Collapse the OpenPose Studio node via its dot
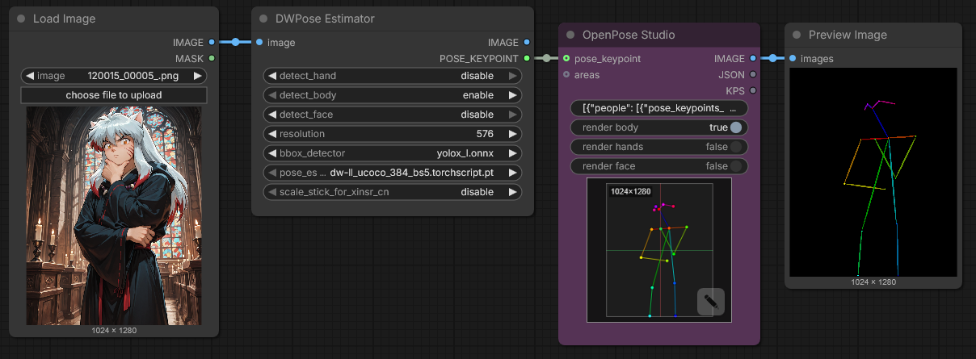This screenshot has height=359, width=976. (570, 35)
